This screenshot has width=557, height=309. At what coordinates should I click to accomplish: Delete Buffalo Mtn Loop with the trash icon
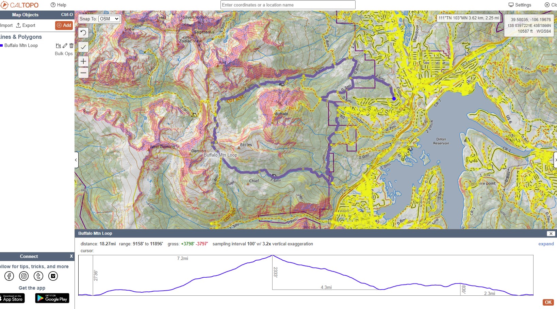click(71, 46)
